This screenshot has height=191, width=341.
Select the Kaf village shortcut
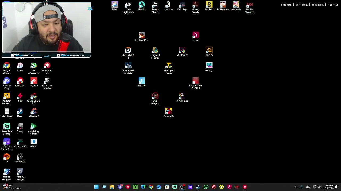tap(182, 6)
